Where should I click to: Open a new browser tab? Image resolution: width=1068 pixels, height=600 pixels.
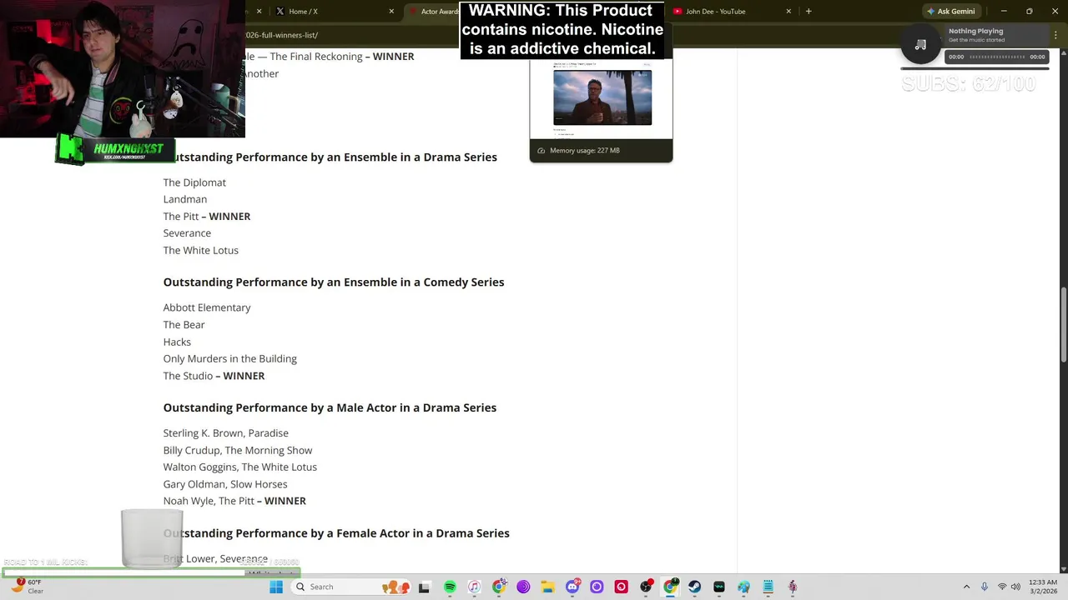(x=808, y=12)
